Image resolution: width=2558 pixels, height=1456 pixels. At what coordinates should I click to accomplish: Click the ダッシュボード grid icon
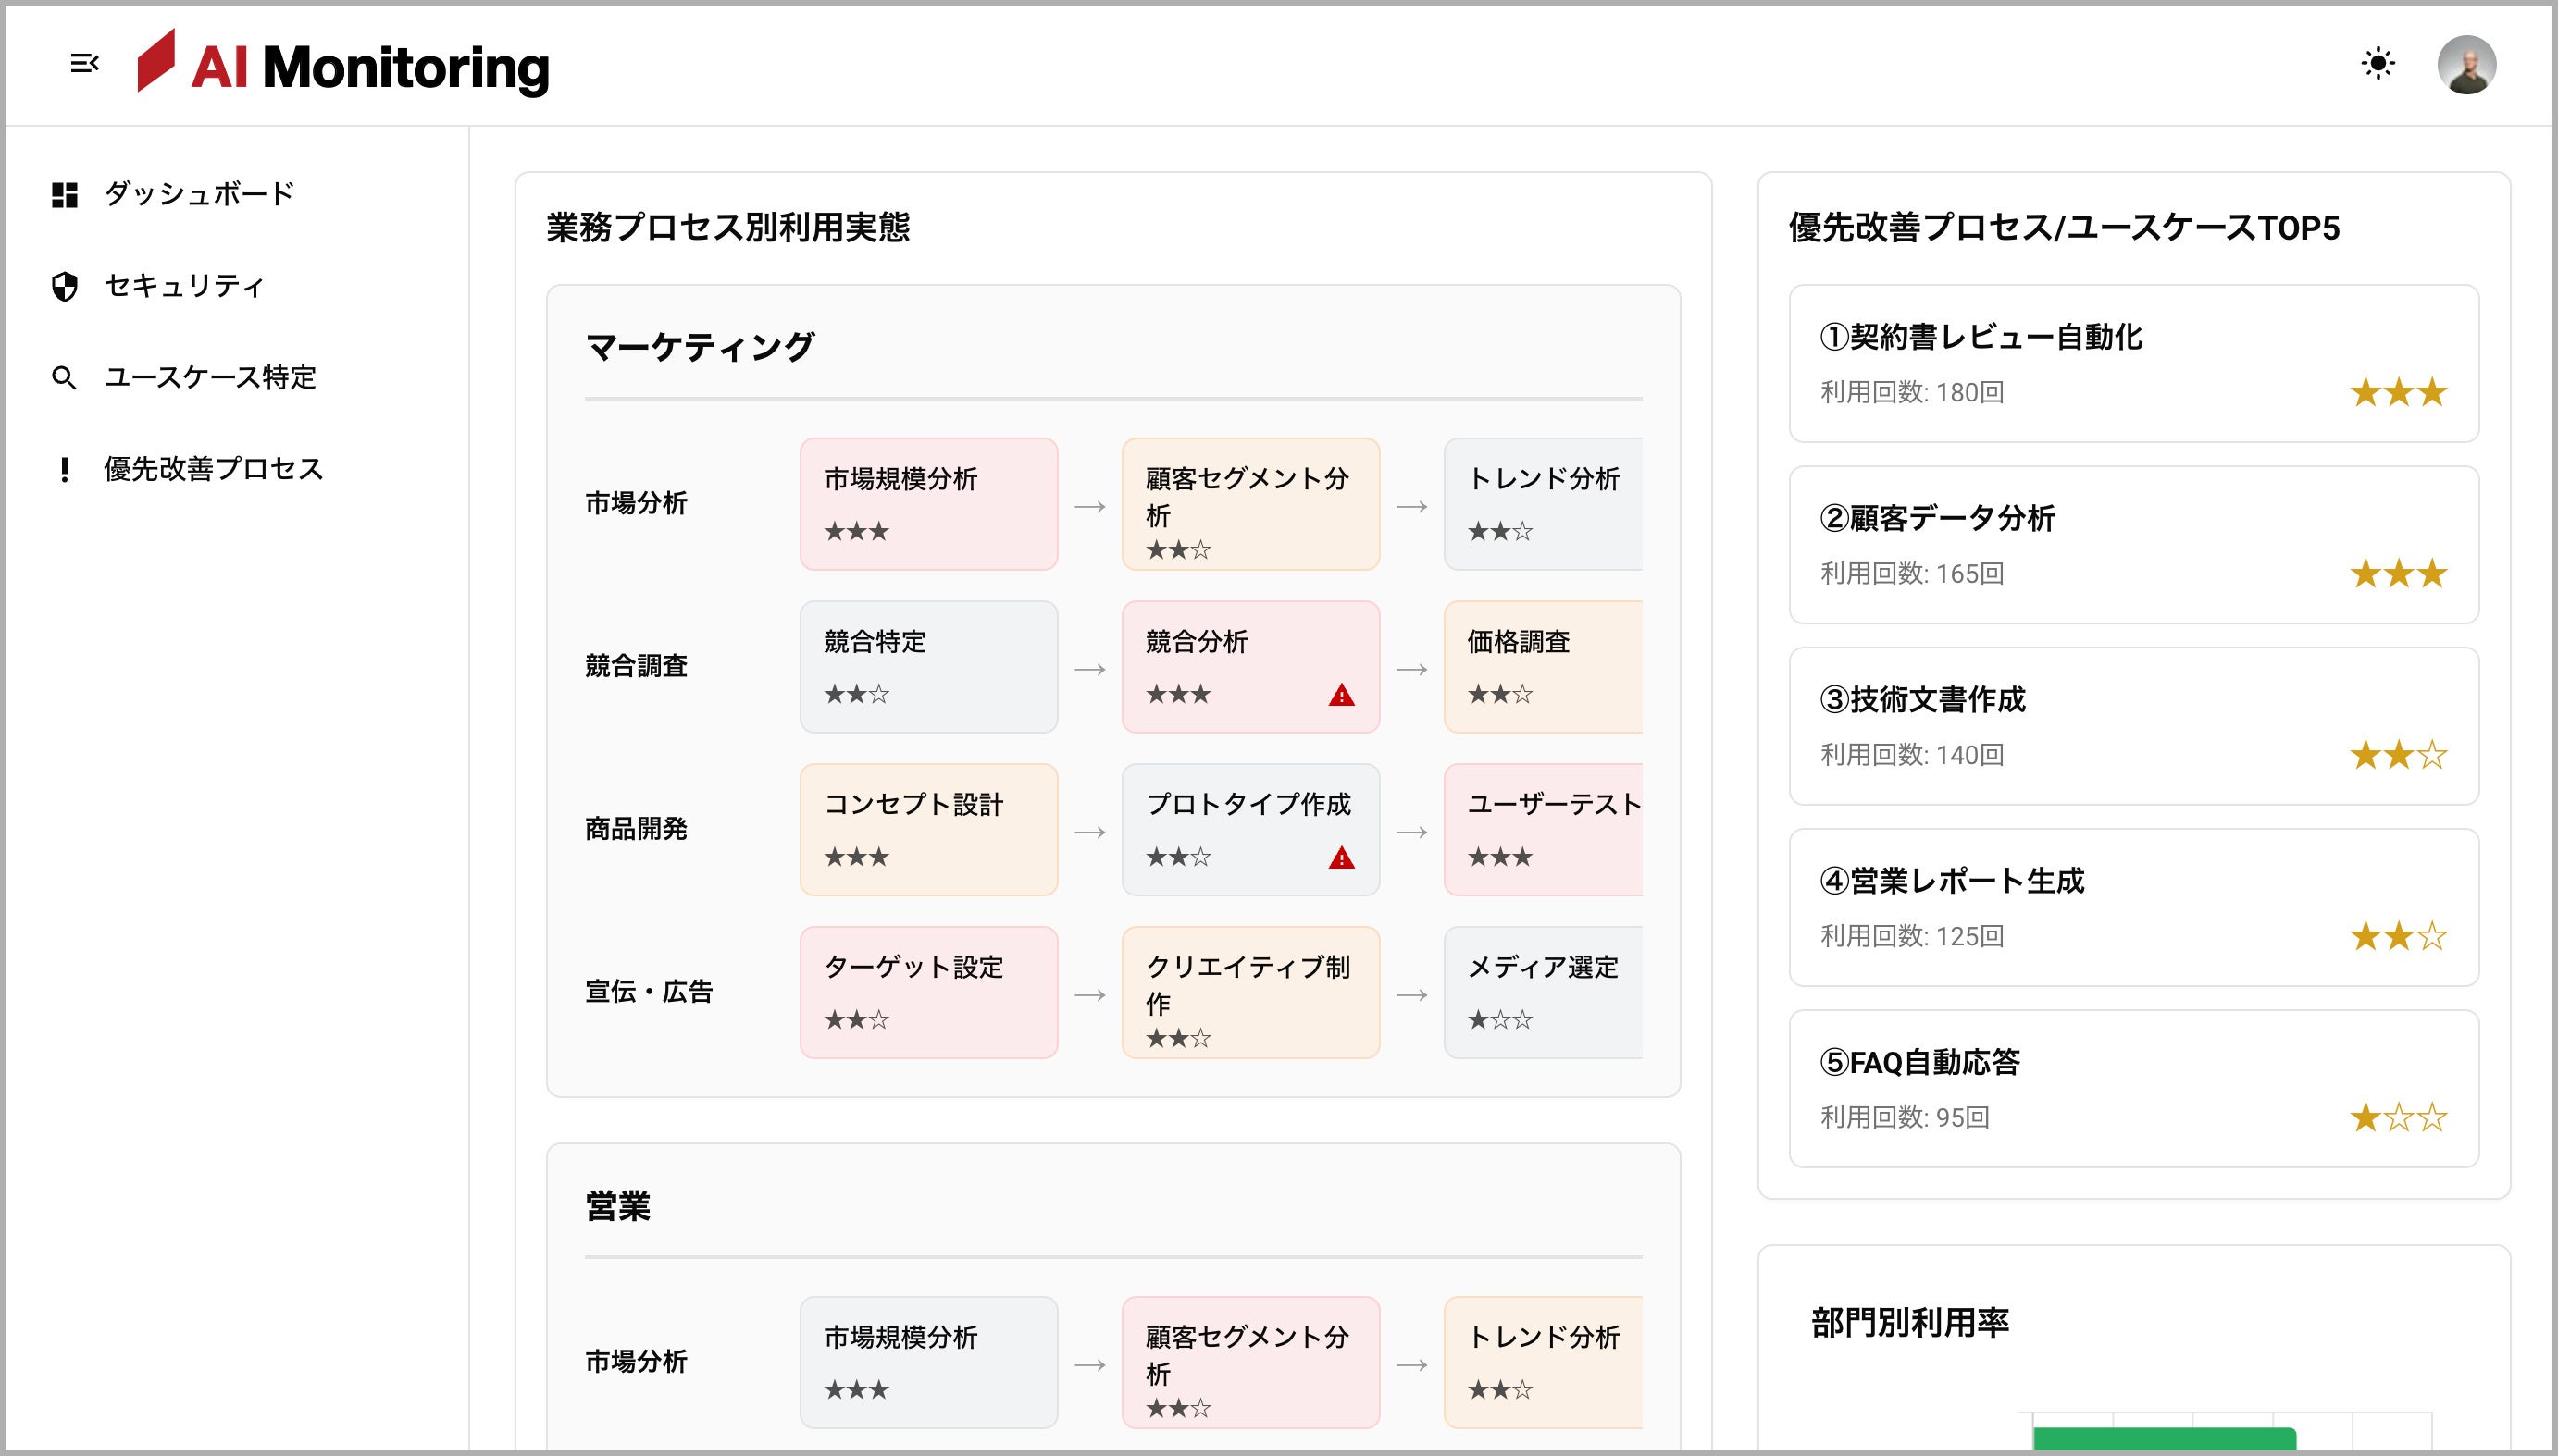[x=65, y=195]
